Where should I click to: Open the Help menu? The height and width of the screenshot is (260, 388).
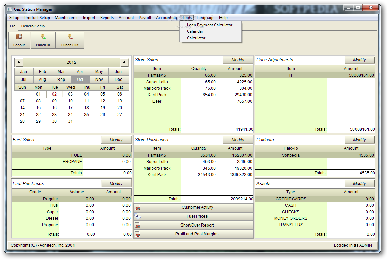click(223, 18)
